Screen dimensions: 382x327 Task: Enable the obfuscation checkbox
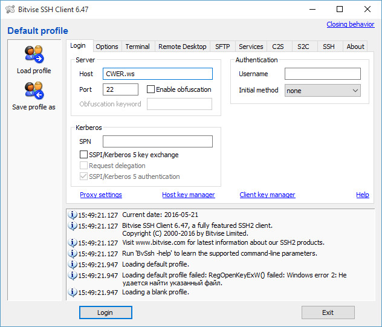pos(151,89)
